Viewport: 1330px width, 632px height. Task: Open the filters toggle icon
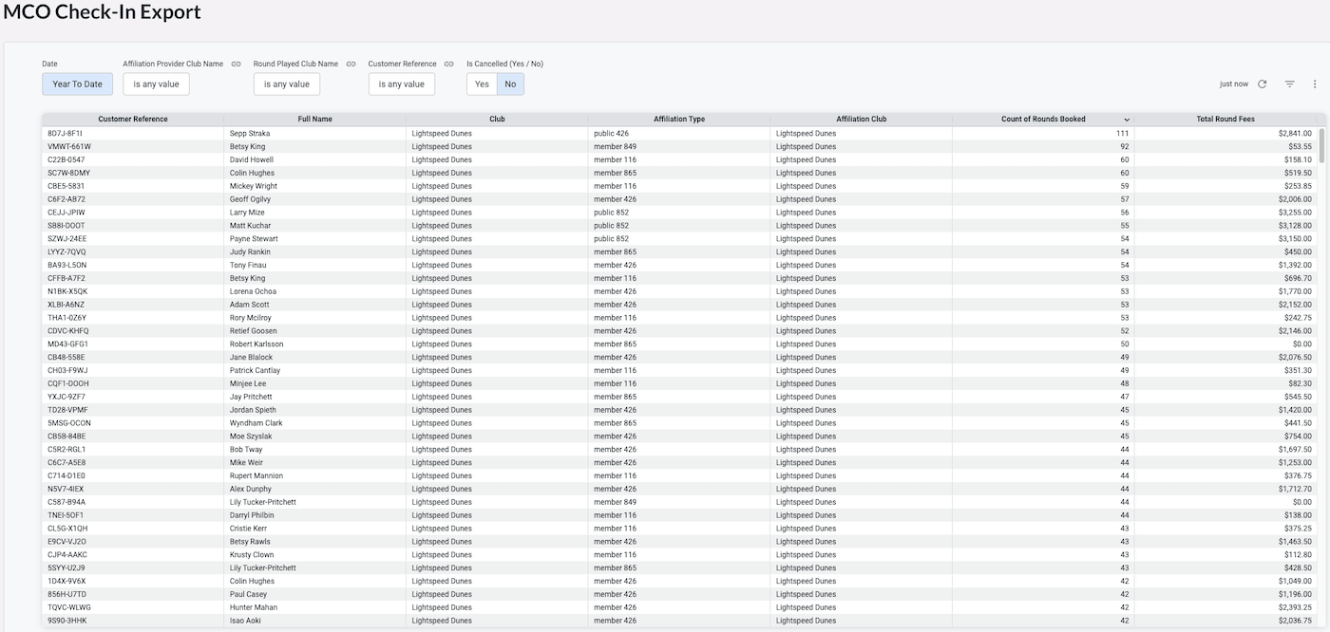(1289, 84)
